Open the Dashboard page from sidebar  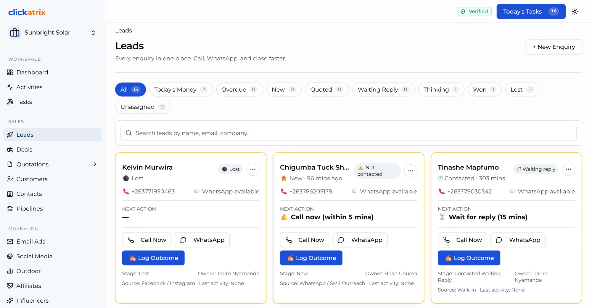(x=52, y=72)
